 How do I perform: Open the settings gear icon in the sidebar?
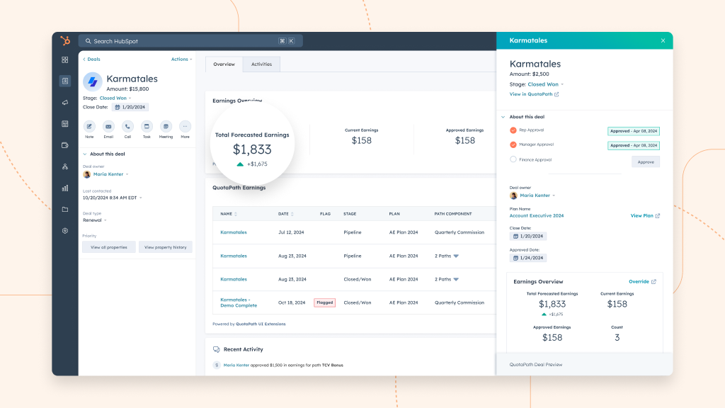(x=64, y=230)
